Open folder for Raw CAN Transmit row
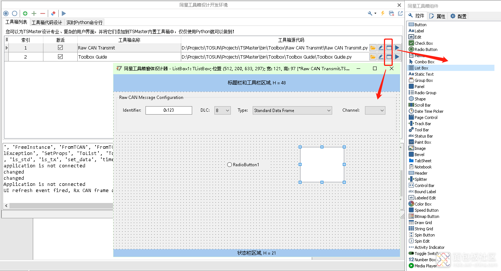 pyautogui.click(x=373, y=48)
